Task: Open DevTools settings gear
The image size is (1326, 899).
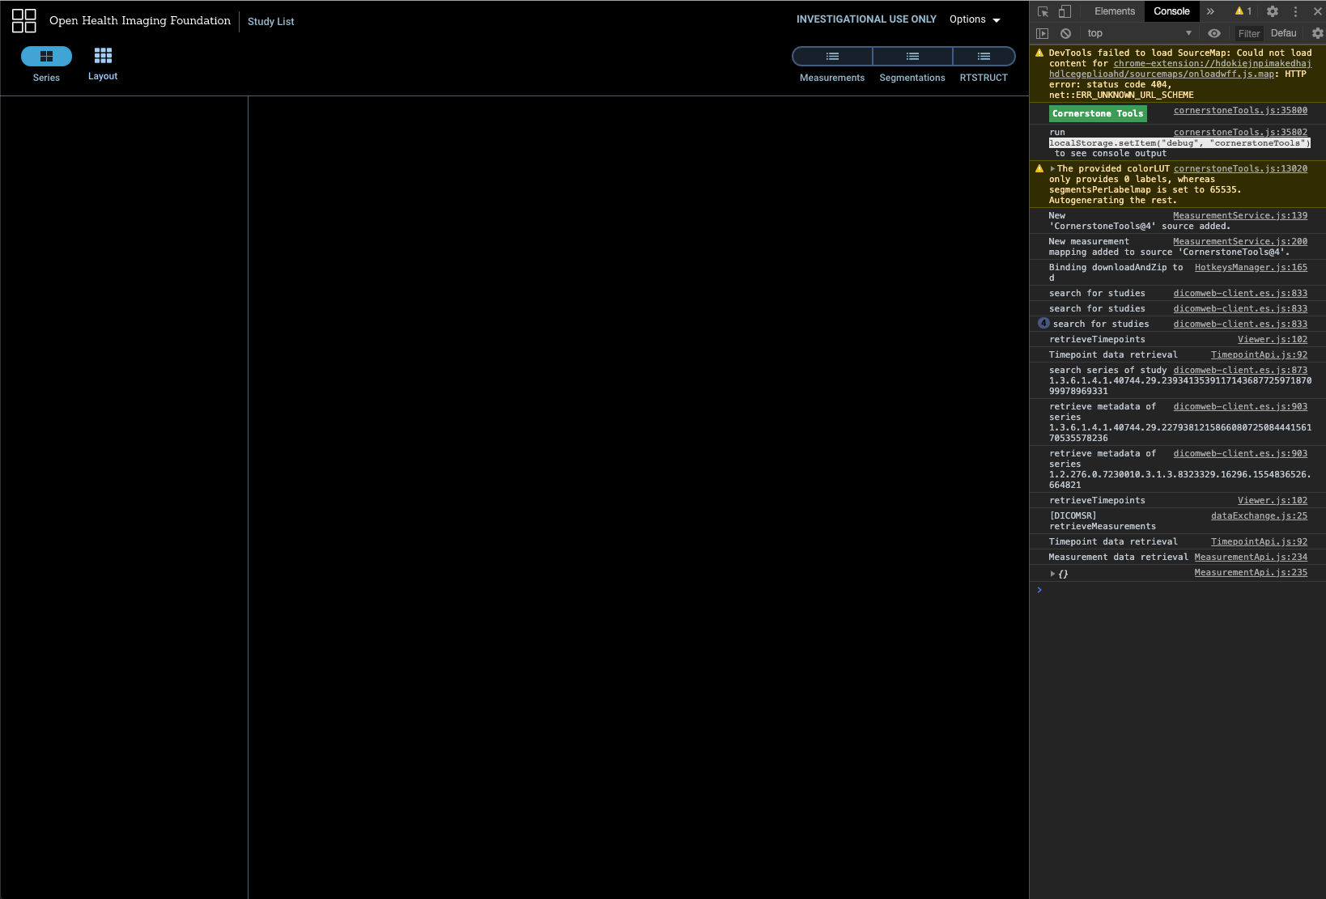Action: click(1273, 11)
